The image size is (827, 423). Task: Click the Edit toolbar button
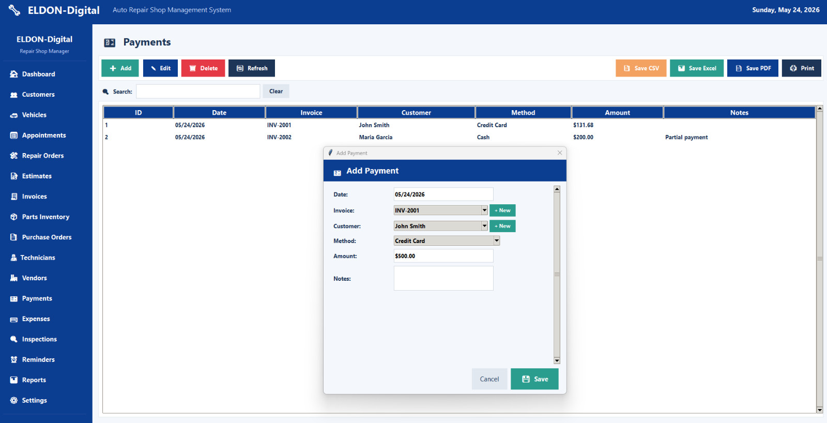160,68
